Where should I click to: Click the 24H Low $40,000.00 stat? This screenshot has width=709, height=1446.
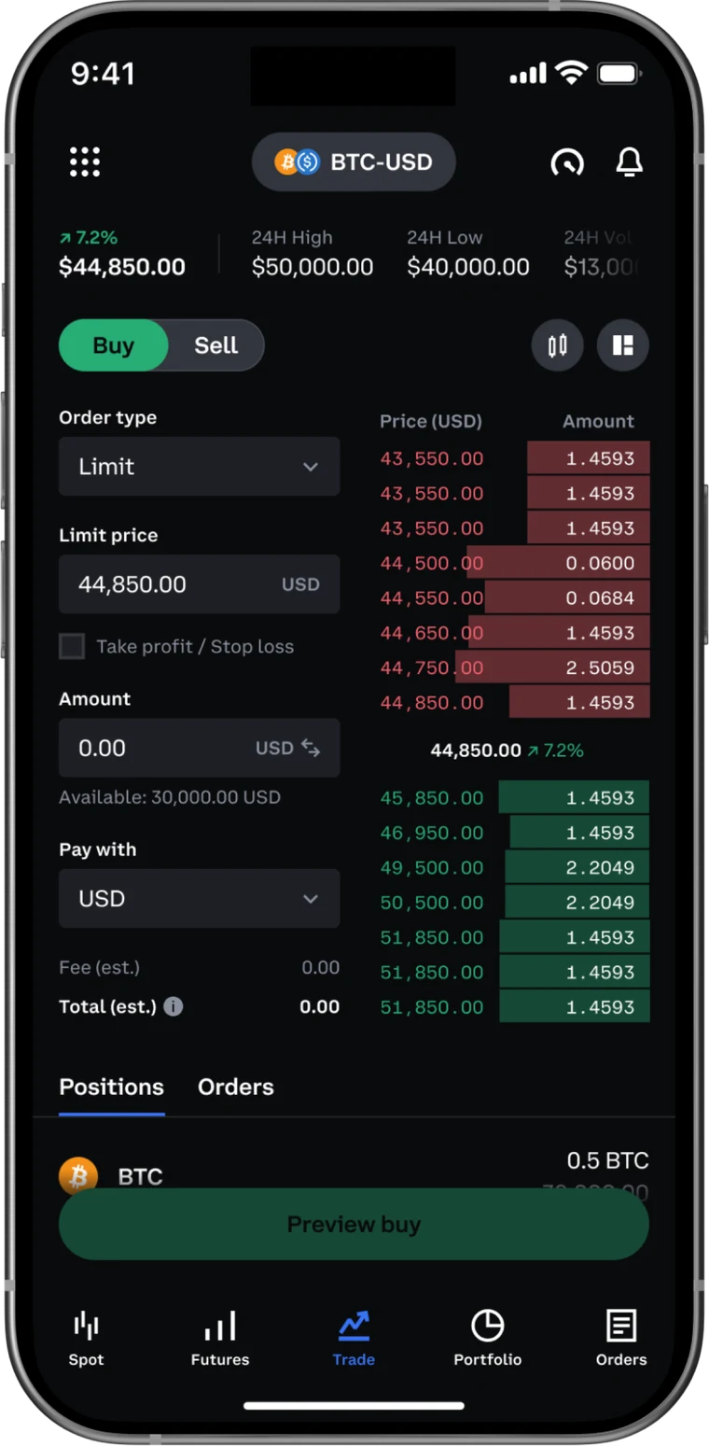(x=468, y=254)
